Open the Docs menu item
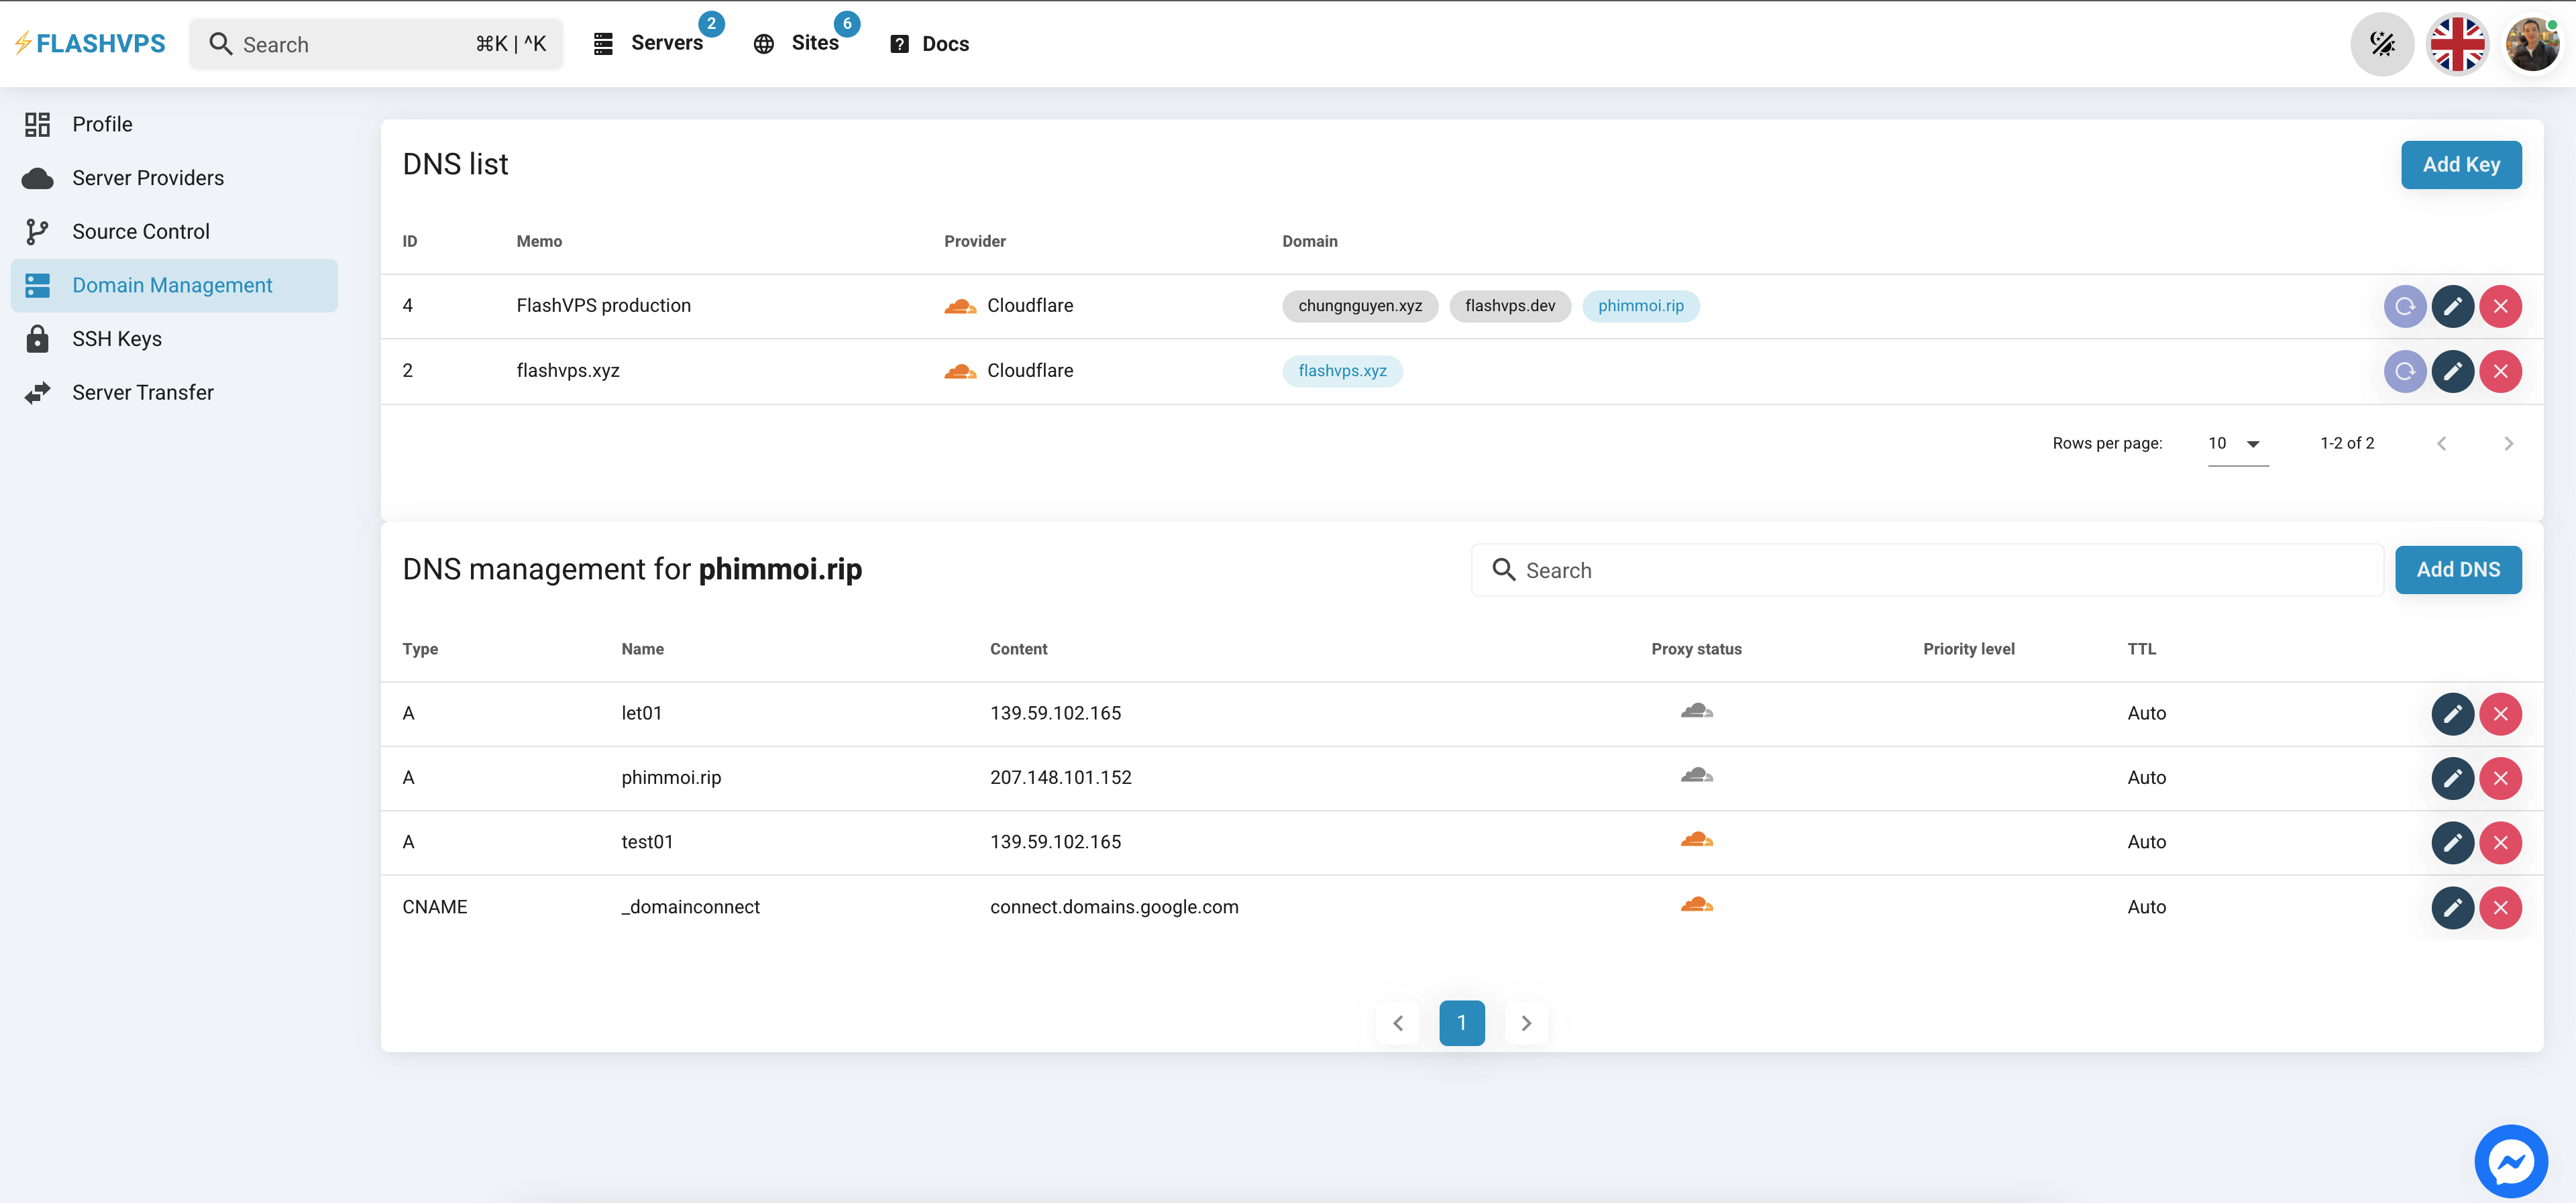The height and width of the screenshot is (1203, 2576). click(944, 43)
